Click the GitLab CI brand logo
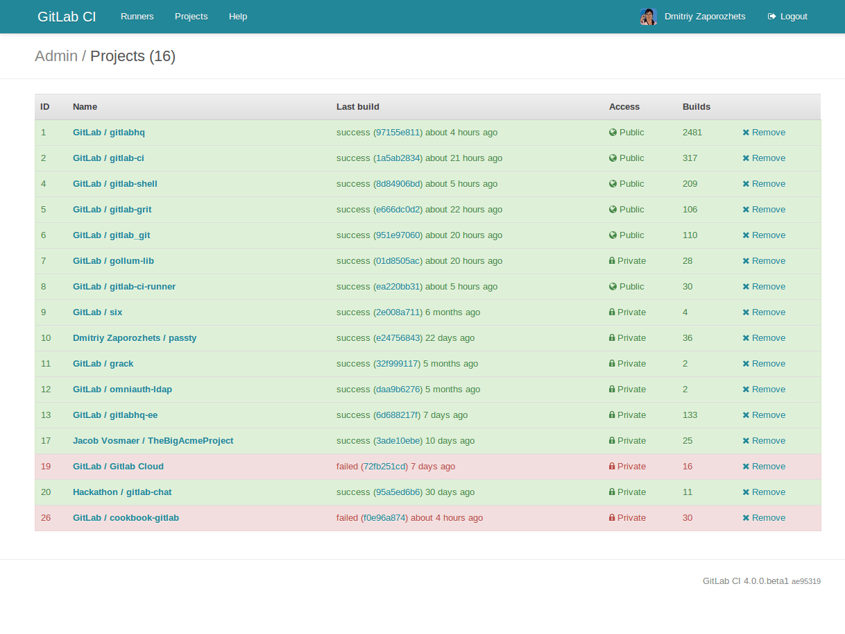 (x=67, y=17)
